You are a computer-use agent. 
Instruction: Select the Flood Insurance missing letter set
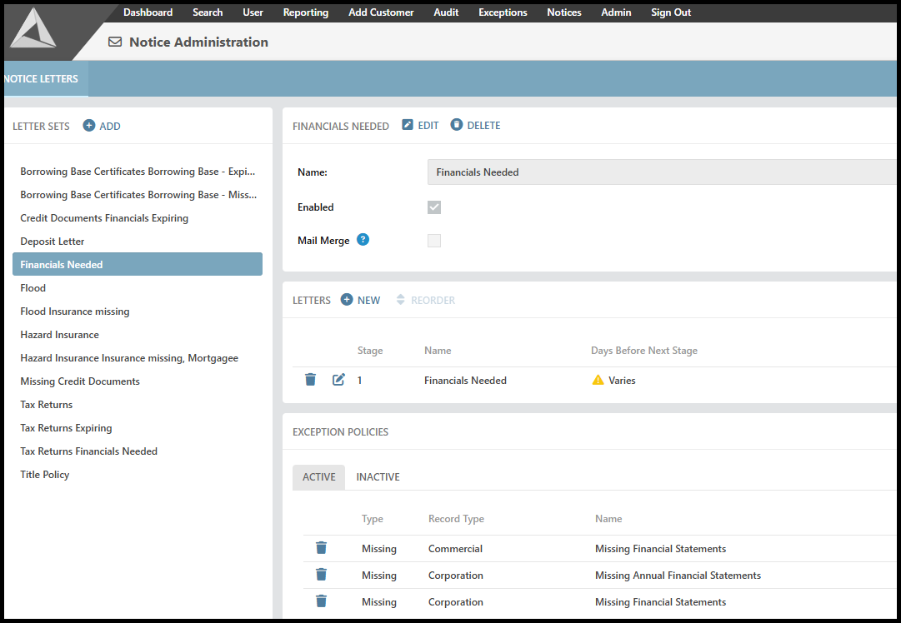point(75,311)
